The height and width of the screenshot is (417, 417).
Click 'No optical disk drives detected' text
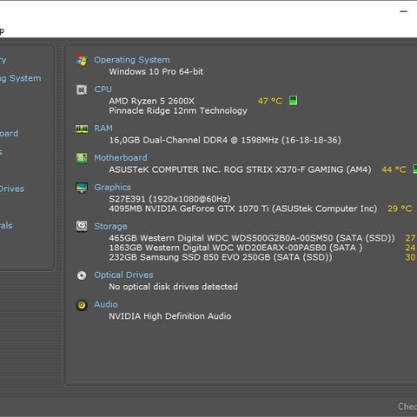point(173,287)
